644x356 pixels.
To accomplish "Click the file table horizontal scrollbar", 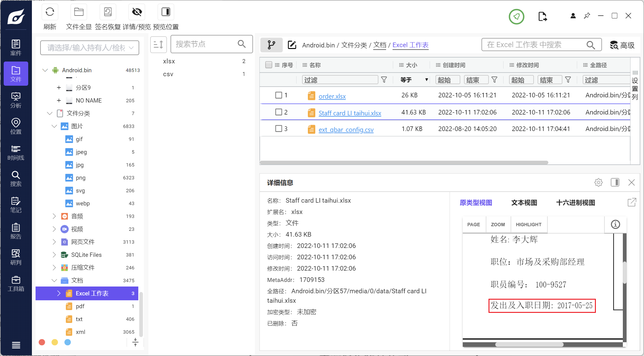I will (404, 163).
